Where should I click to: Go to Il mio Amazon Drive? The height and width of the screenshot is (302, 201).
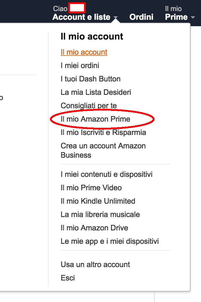tap(94, 228)
